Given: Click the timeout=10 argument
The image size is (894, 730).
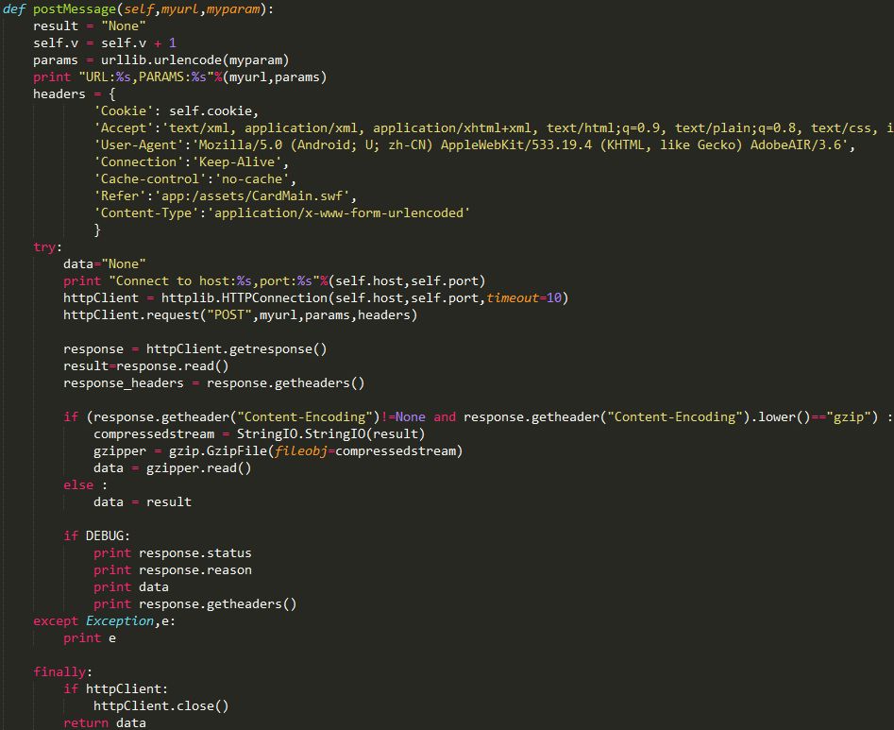Looking at the screenshot, I should pyautogui.click(x=524, y=298).
